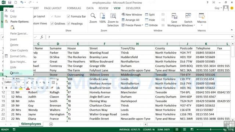Click the zoom slider handle
235x132 pixels.
tap(210, 129)
